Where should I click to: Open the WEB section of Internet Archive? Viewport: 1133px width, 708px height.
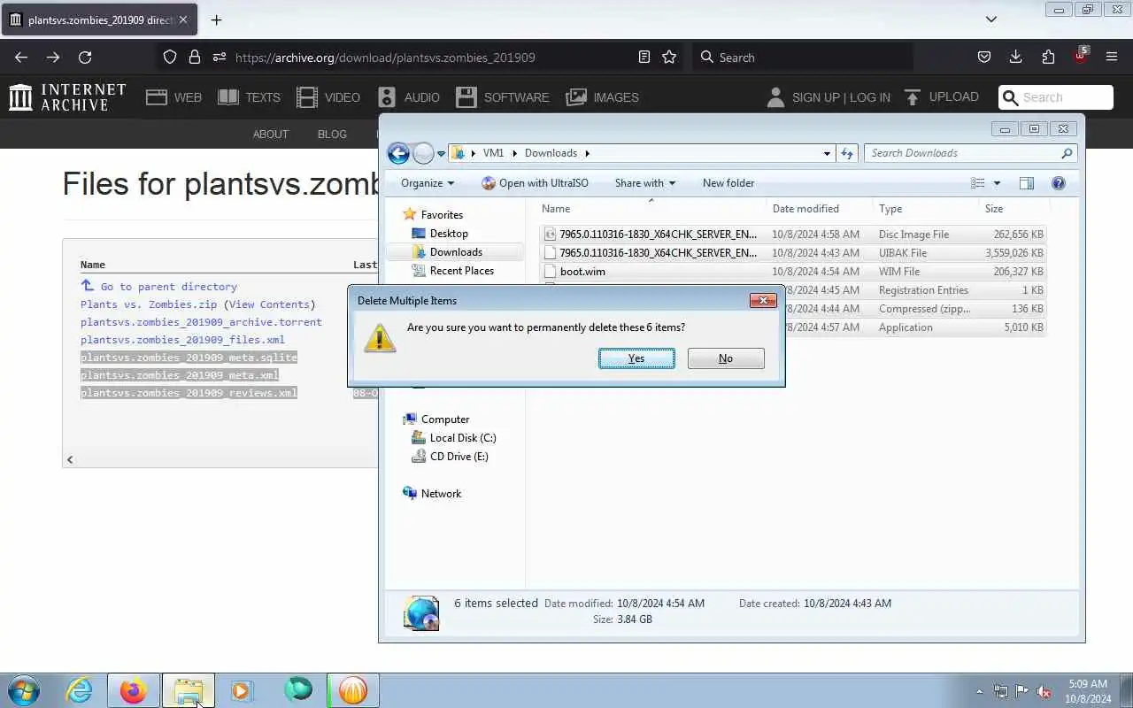tap(173, 97)
